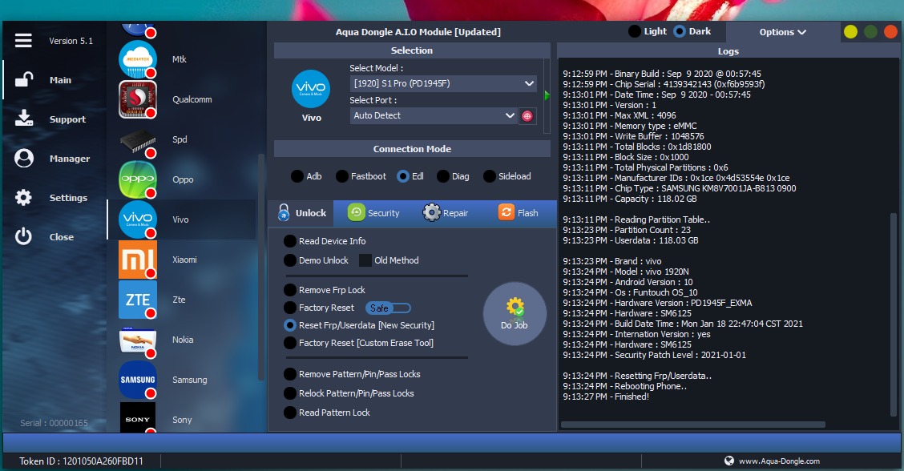Click the Serial : 00000165 text
Image resolution: width=904 pixels, height=471 pixels.
(x=54, y=423)
